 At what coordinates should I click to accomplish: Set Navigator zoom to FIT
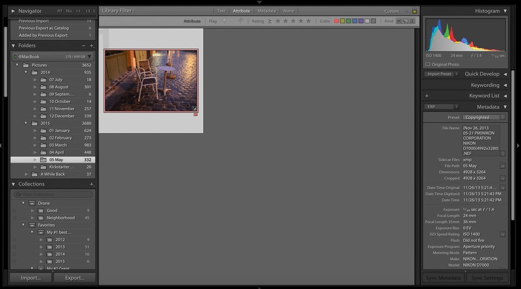click(60, 11)
